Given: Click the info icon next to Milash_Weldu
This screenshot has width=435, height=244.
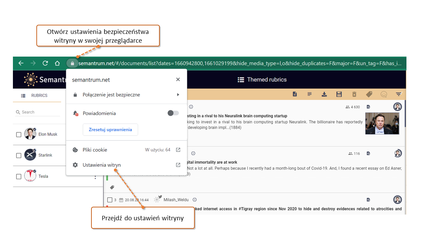Looking at the screenshot, I should [195, 200].
